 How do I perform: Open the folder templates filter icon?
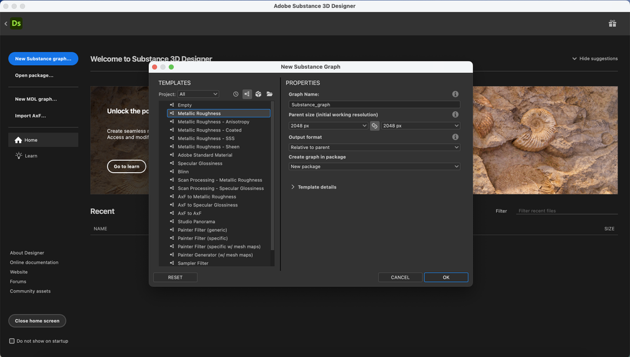point(270,93)
